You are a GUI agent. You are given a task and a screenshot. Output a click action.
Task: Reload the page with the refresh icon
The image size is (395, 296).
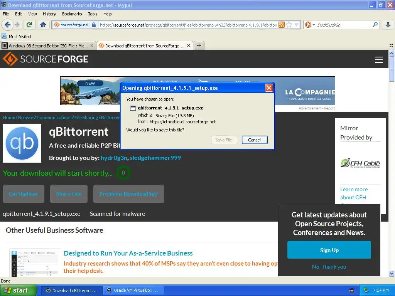[x=29, y=25]
